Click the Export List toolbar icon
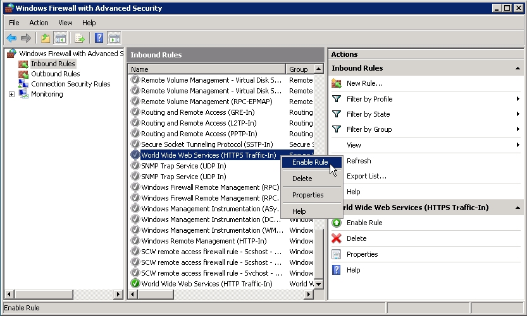Viewport: 527px width, 316px height. (80, 38)
